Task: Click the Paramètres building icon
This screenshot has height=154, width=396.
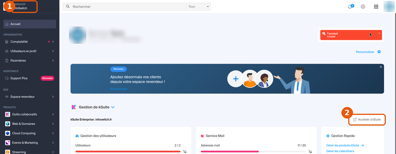Action: (7, 61)
